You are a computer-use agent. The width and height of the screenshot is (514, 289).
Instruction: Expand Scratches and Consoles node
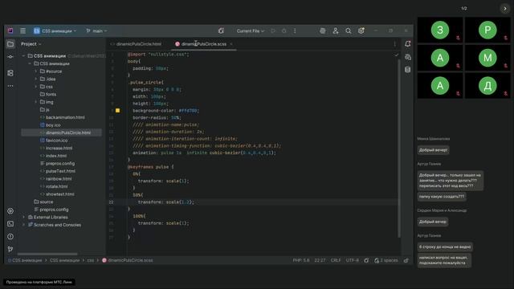[23, 225]
